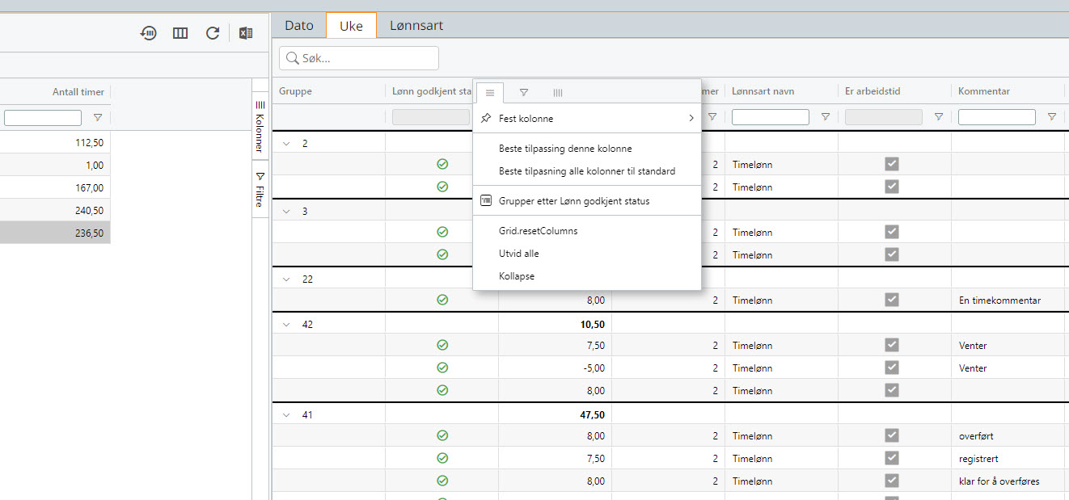Click the Søk search field

[359, 58]
